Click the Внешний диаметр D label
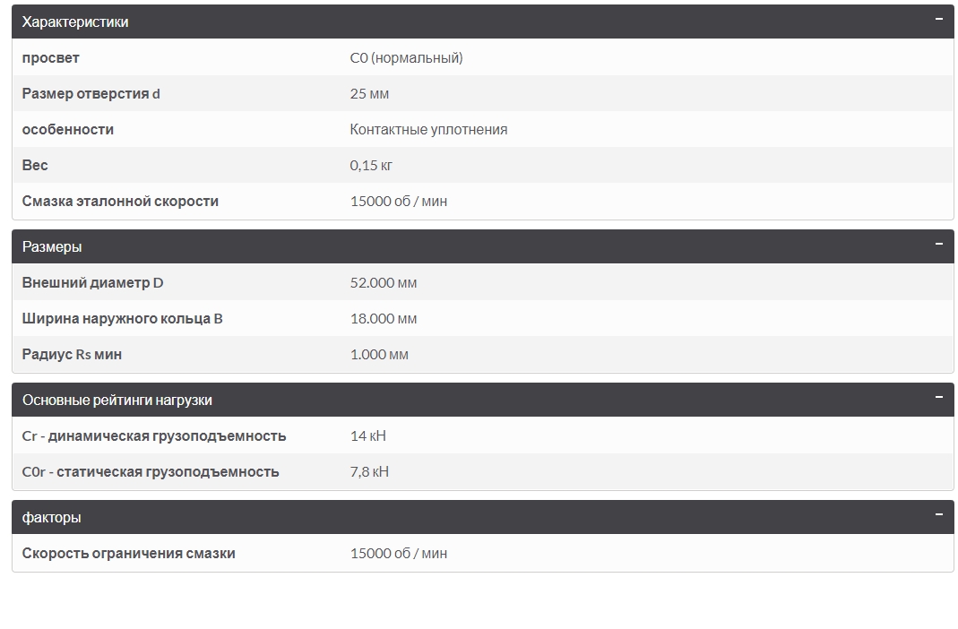 pos(93,283)
